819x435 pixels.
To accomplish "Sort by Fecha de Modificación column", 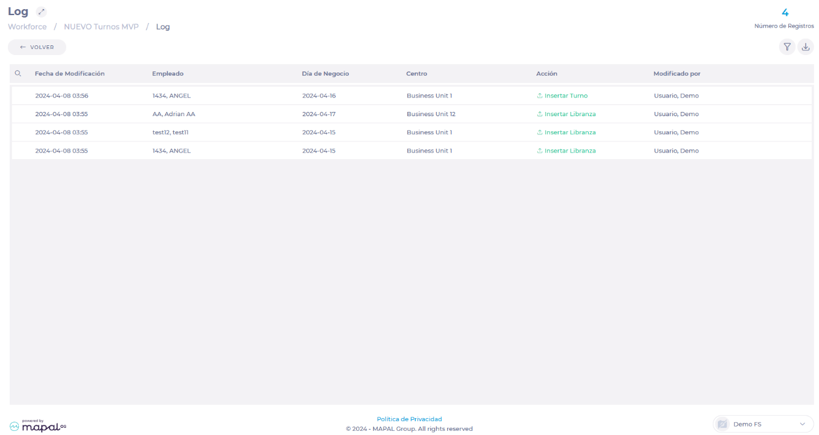I will (x=70, y=74).
